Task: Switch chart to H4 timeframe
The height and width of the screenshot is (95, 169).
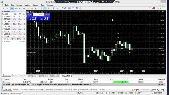Action: tap(24, 8)
